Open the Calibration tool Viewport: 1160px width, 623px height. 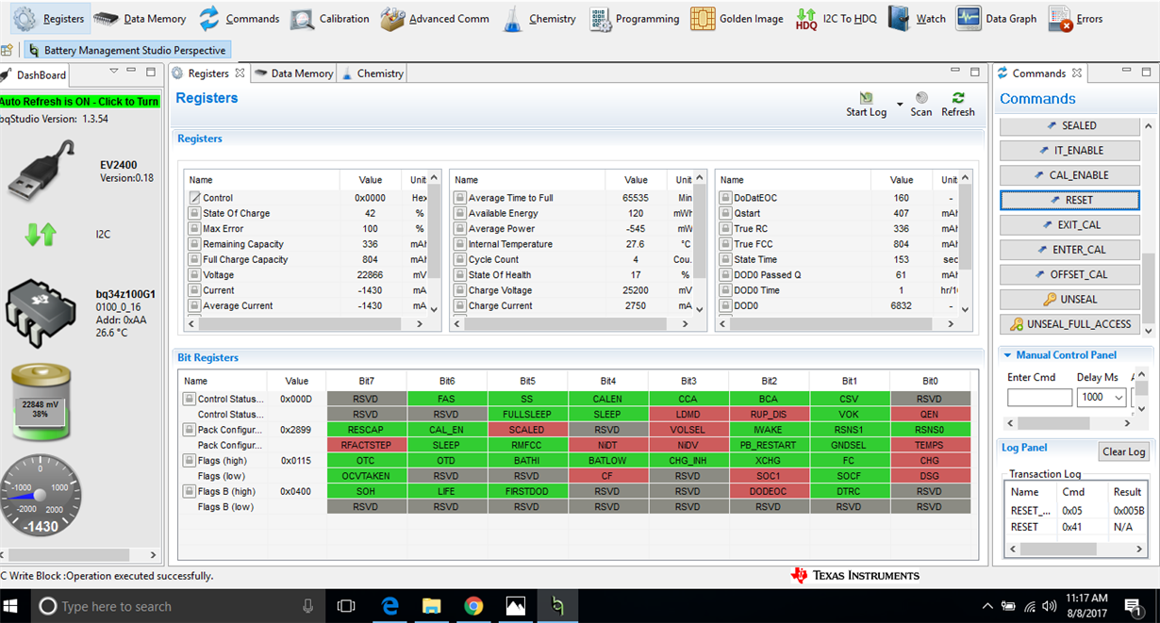pyautogui.click(x=330, y=18)
